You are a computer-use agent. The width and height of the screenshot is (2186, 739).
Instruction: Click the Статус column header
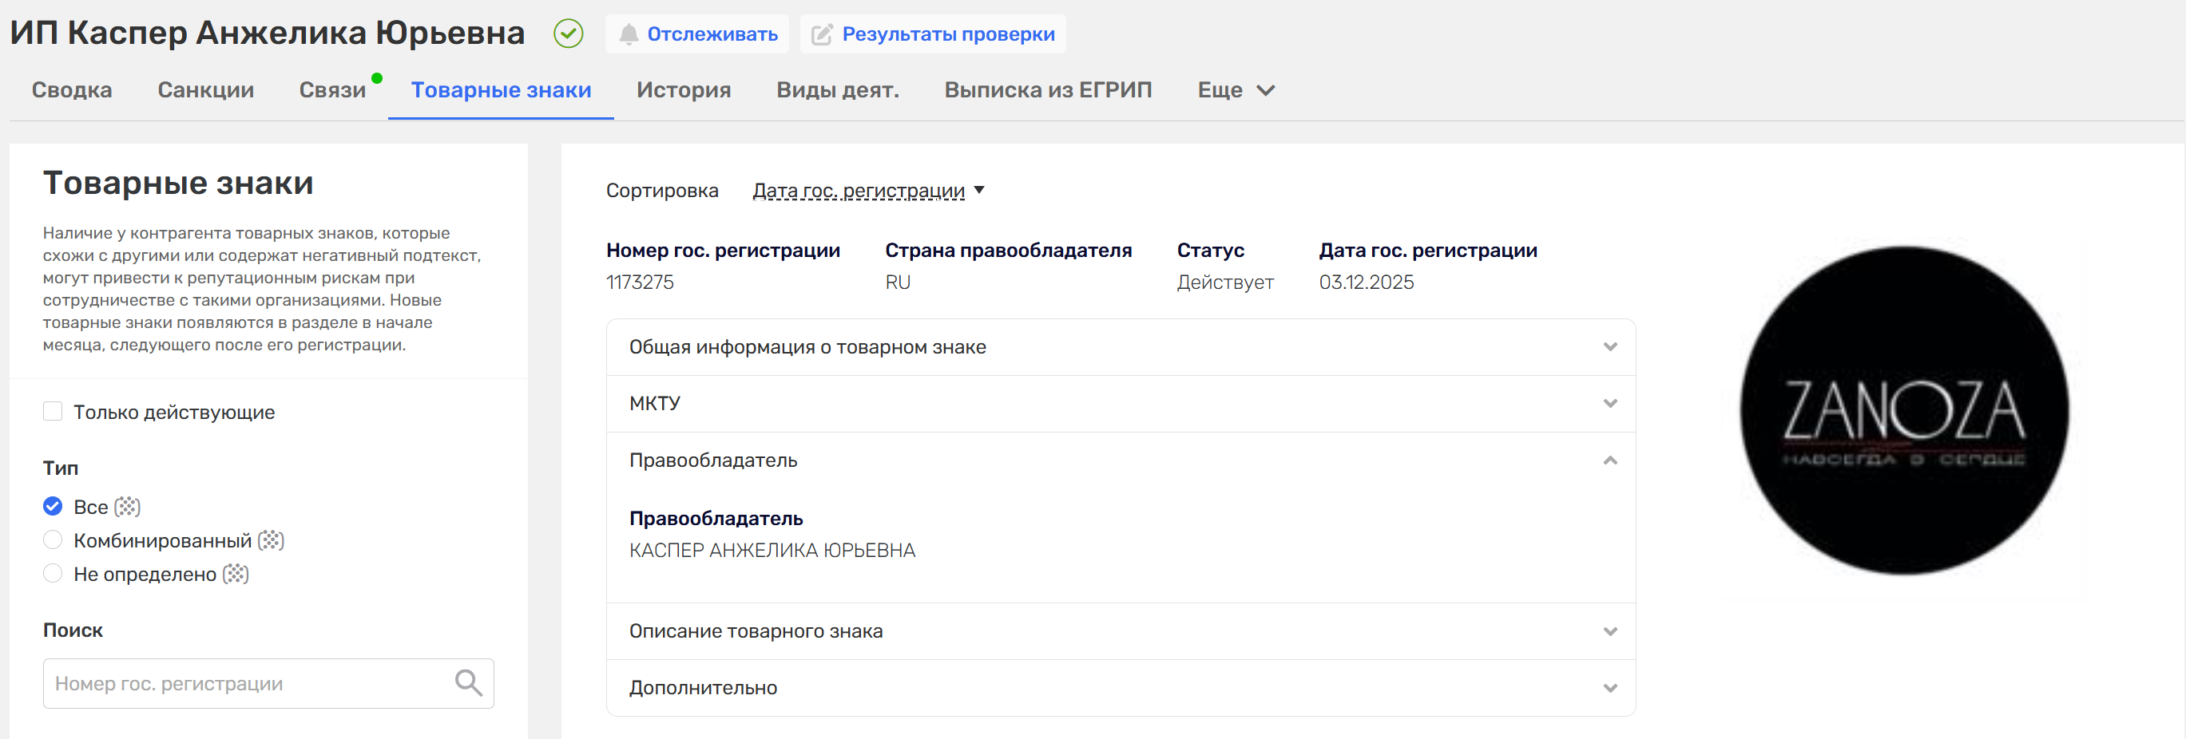point(1210,251)
